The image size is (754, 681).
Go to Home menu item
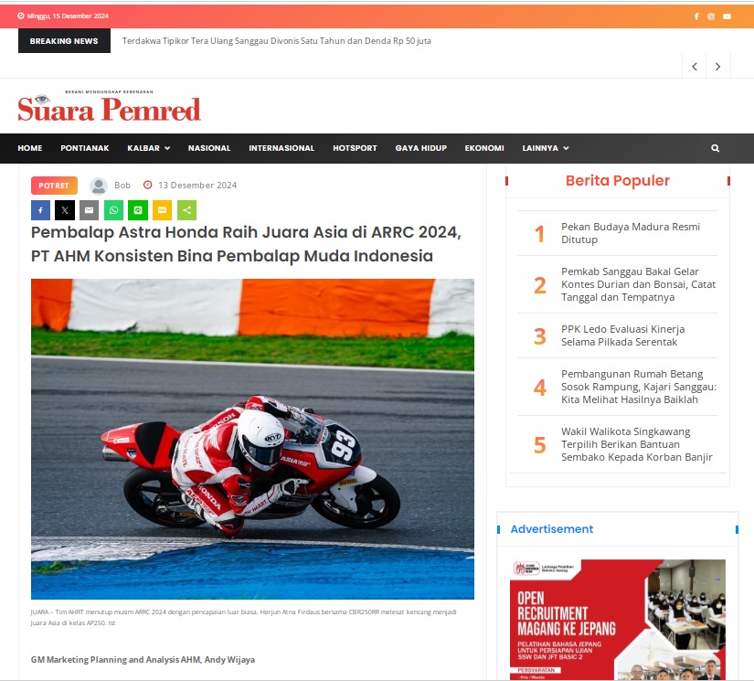pyautogui.click(x=30, y=148)
